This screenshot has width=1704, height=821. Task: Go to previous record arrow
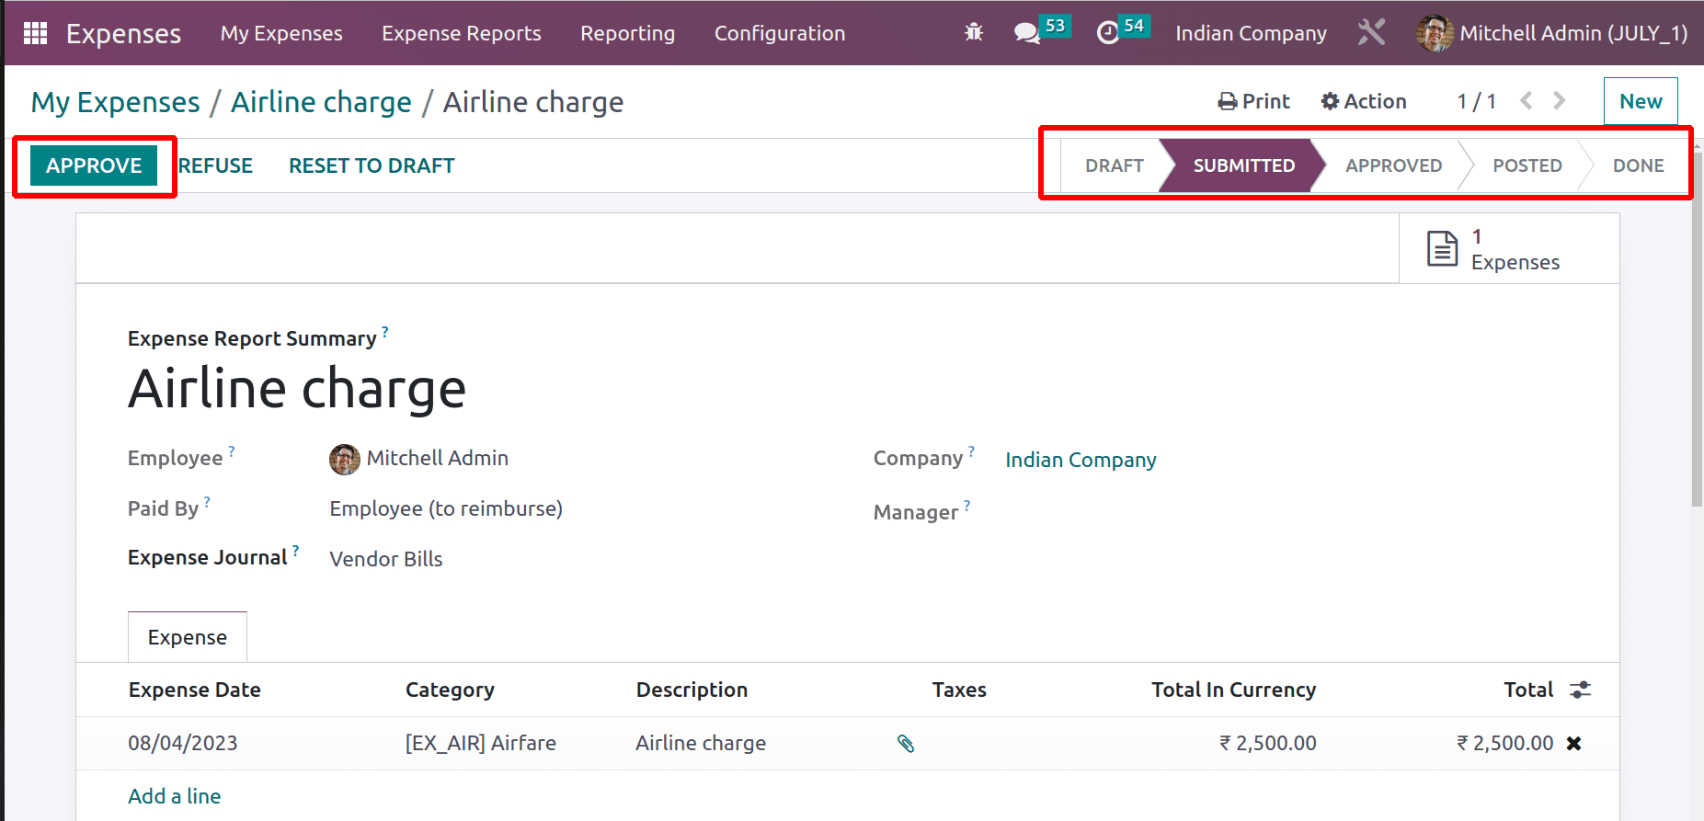pyautogui.click(x=1527, y=101)
